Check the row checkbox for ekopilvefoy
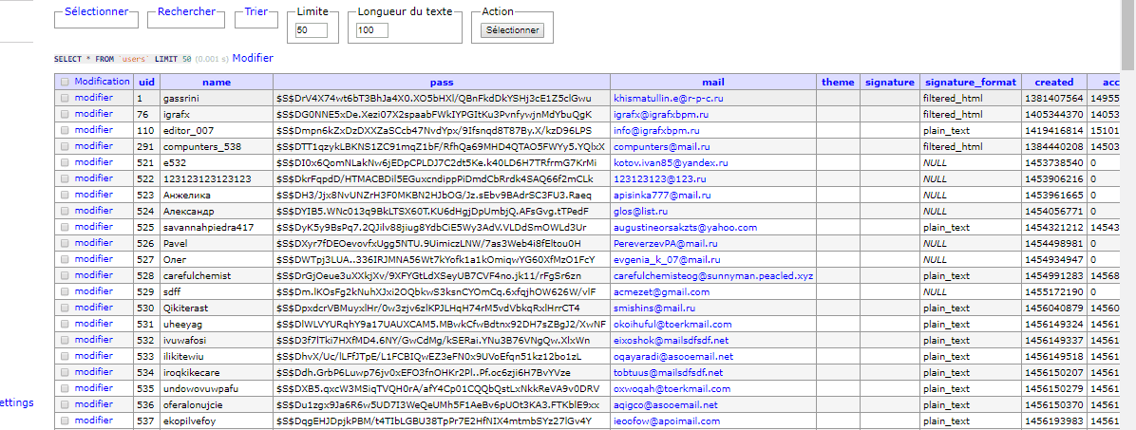1136x430 pixels. click(x=66, y=421)
